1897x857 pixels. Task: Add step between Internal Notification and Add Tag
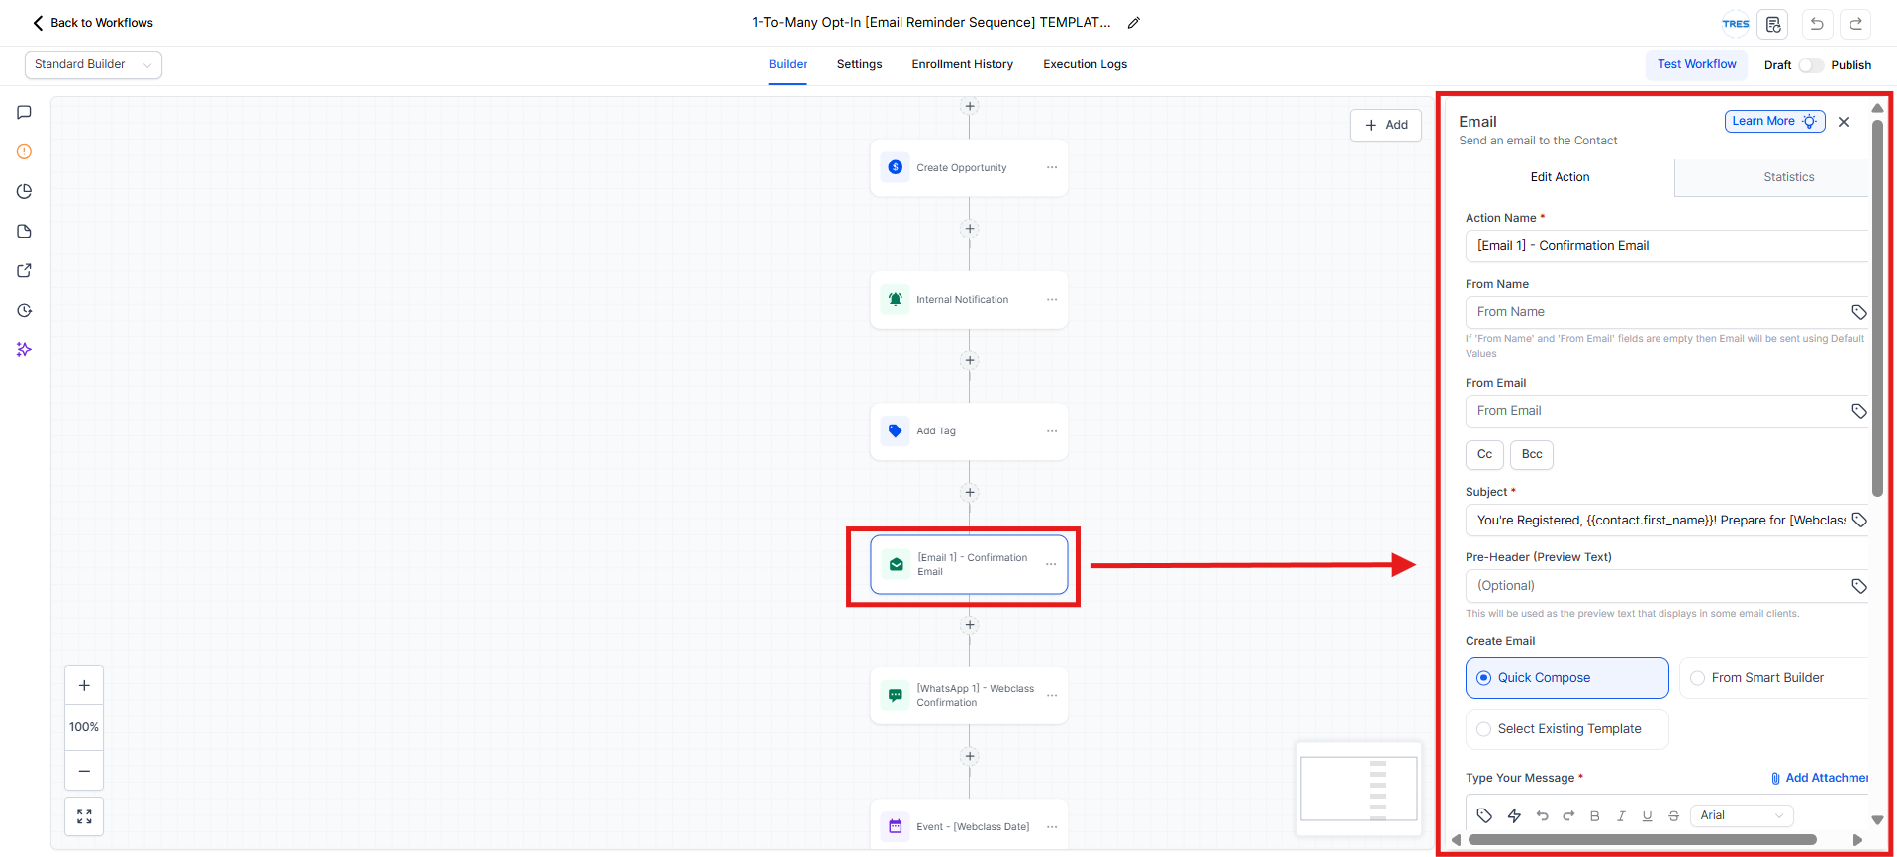970,360
